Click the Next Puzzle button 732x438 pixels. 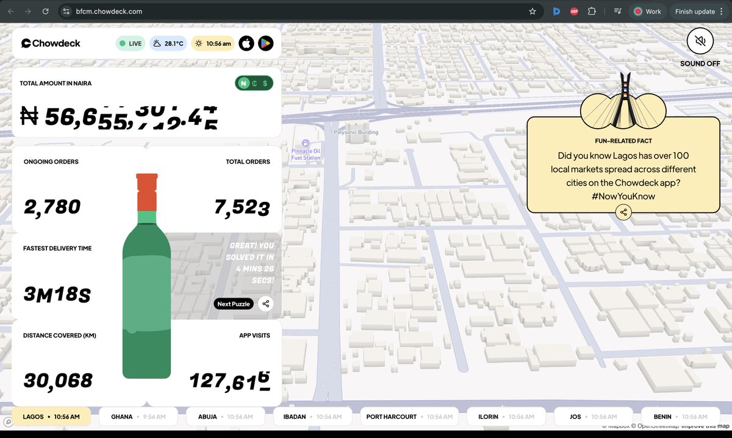tap(234, 304)
